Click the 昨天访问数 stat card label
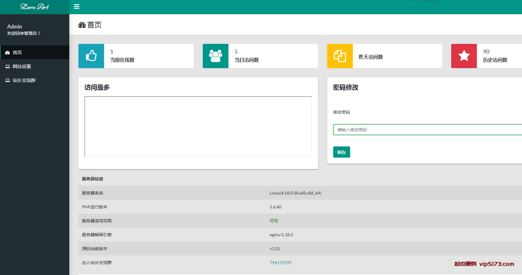 pyautogui.click(x=371, y=57)
